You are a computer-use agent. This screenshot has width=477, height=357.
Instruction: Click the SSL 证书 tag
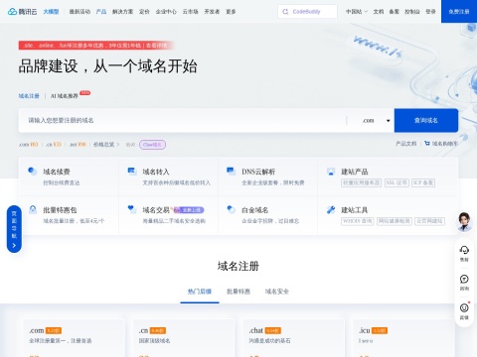point(397,182)
